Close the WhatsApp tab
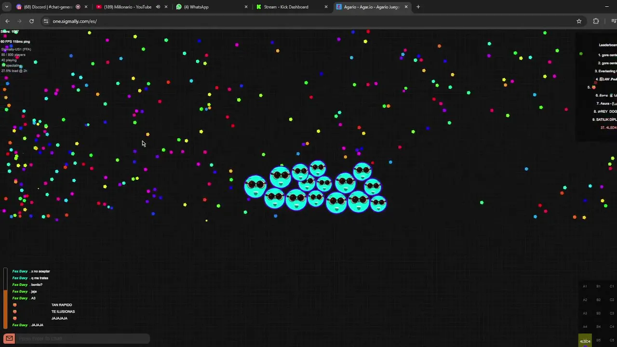Viewport: 617px width, 347px height. coord(246,7)
